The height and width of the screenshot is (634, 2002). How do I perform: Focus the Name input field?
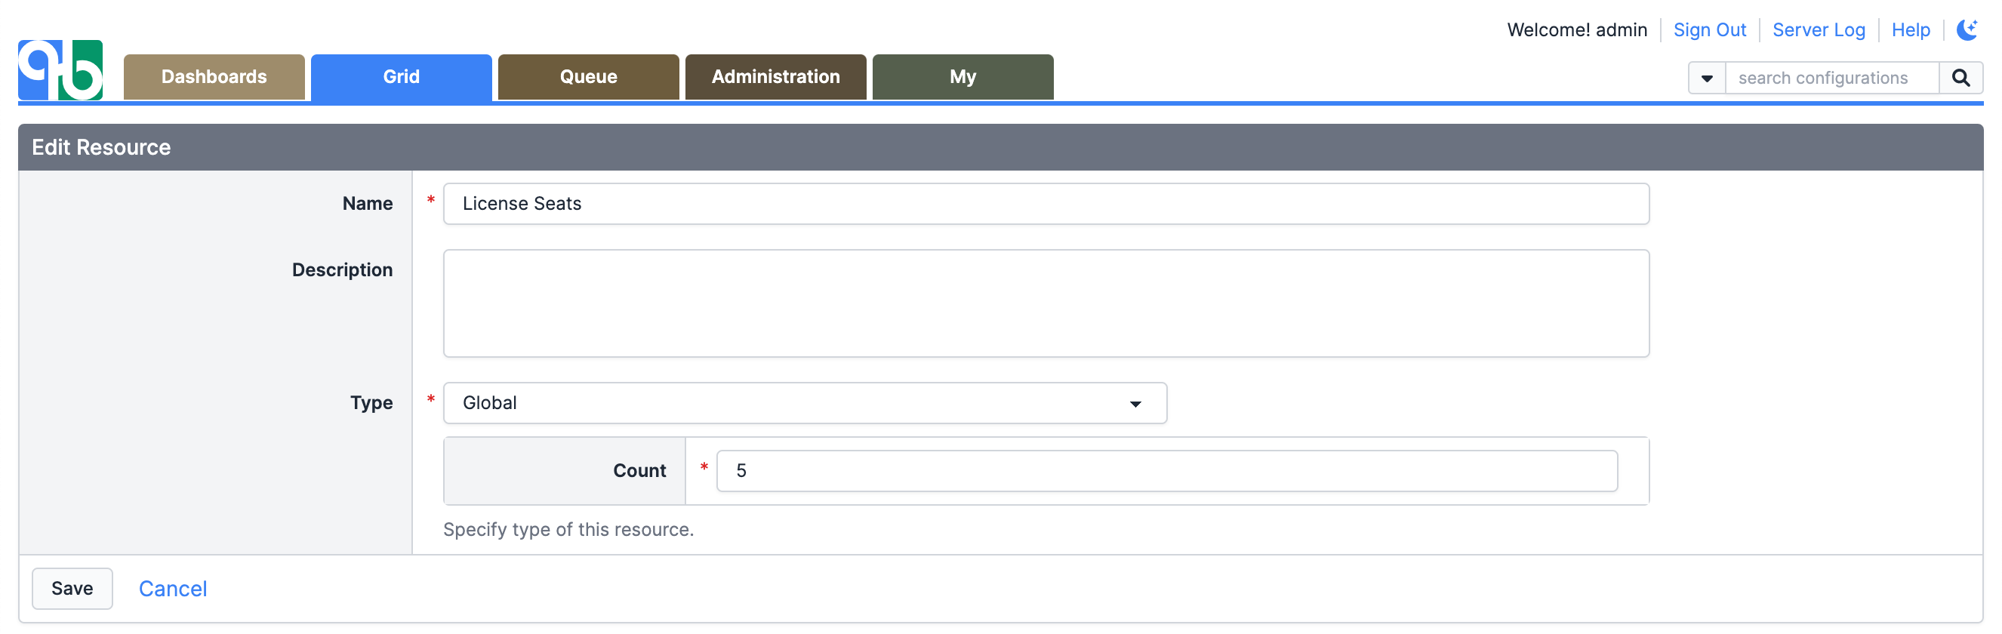[1046, 204]
